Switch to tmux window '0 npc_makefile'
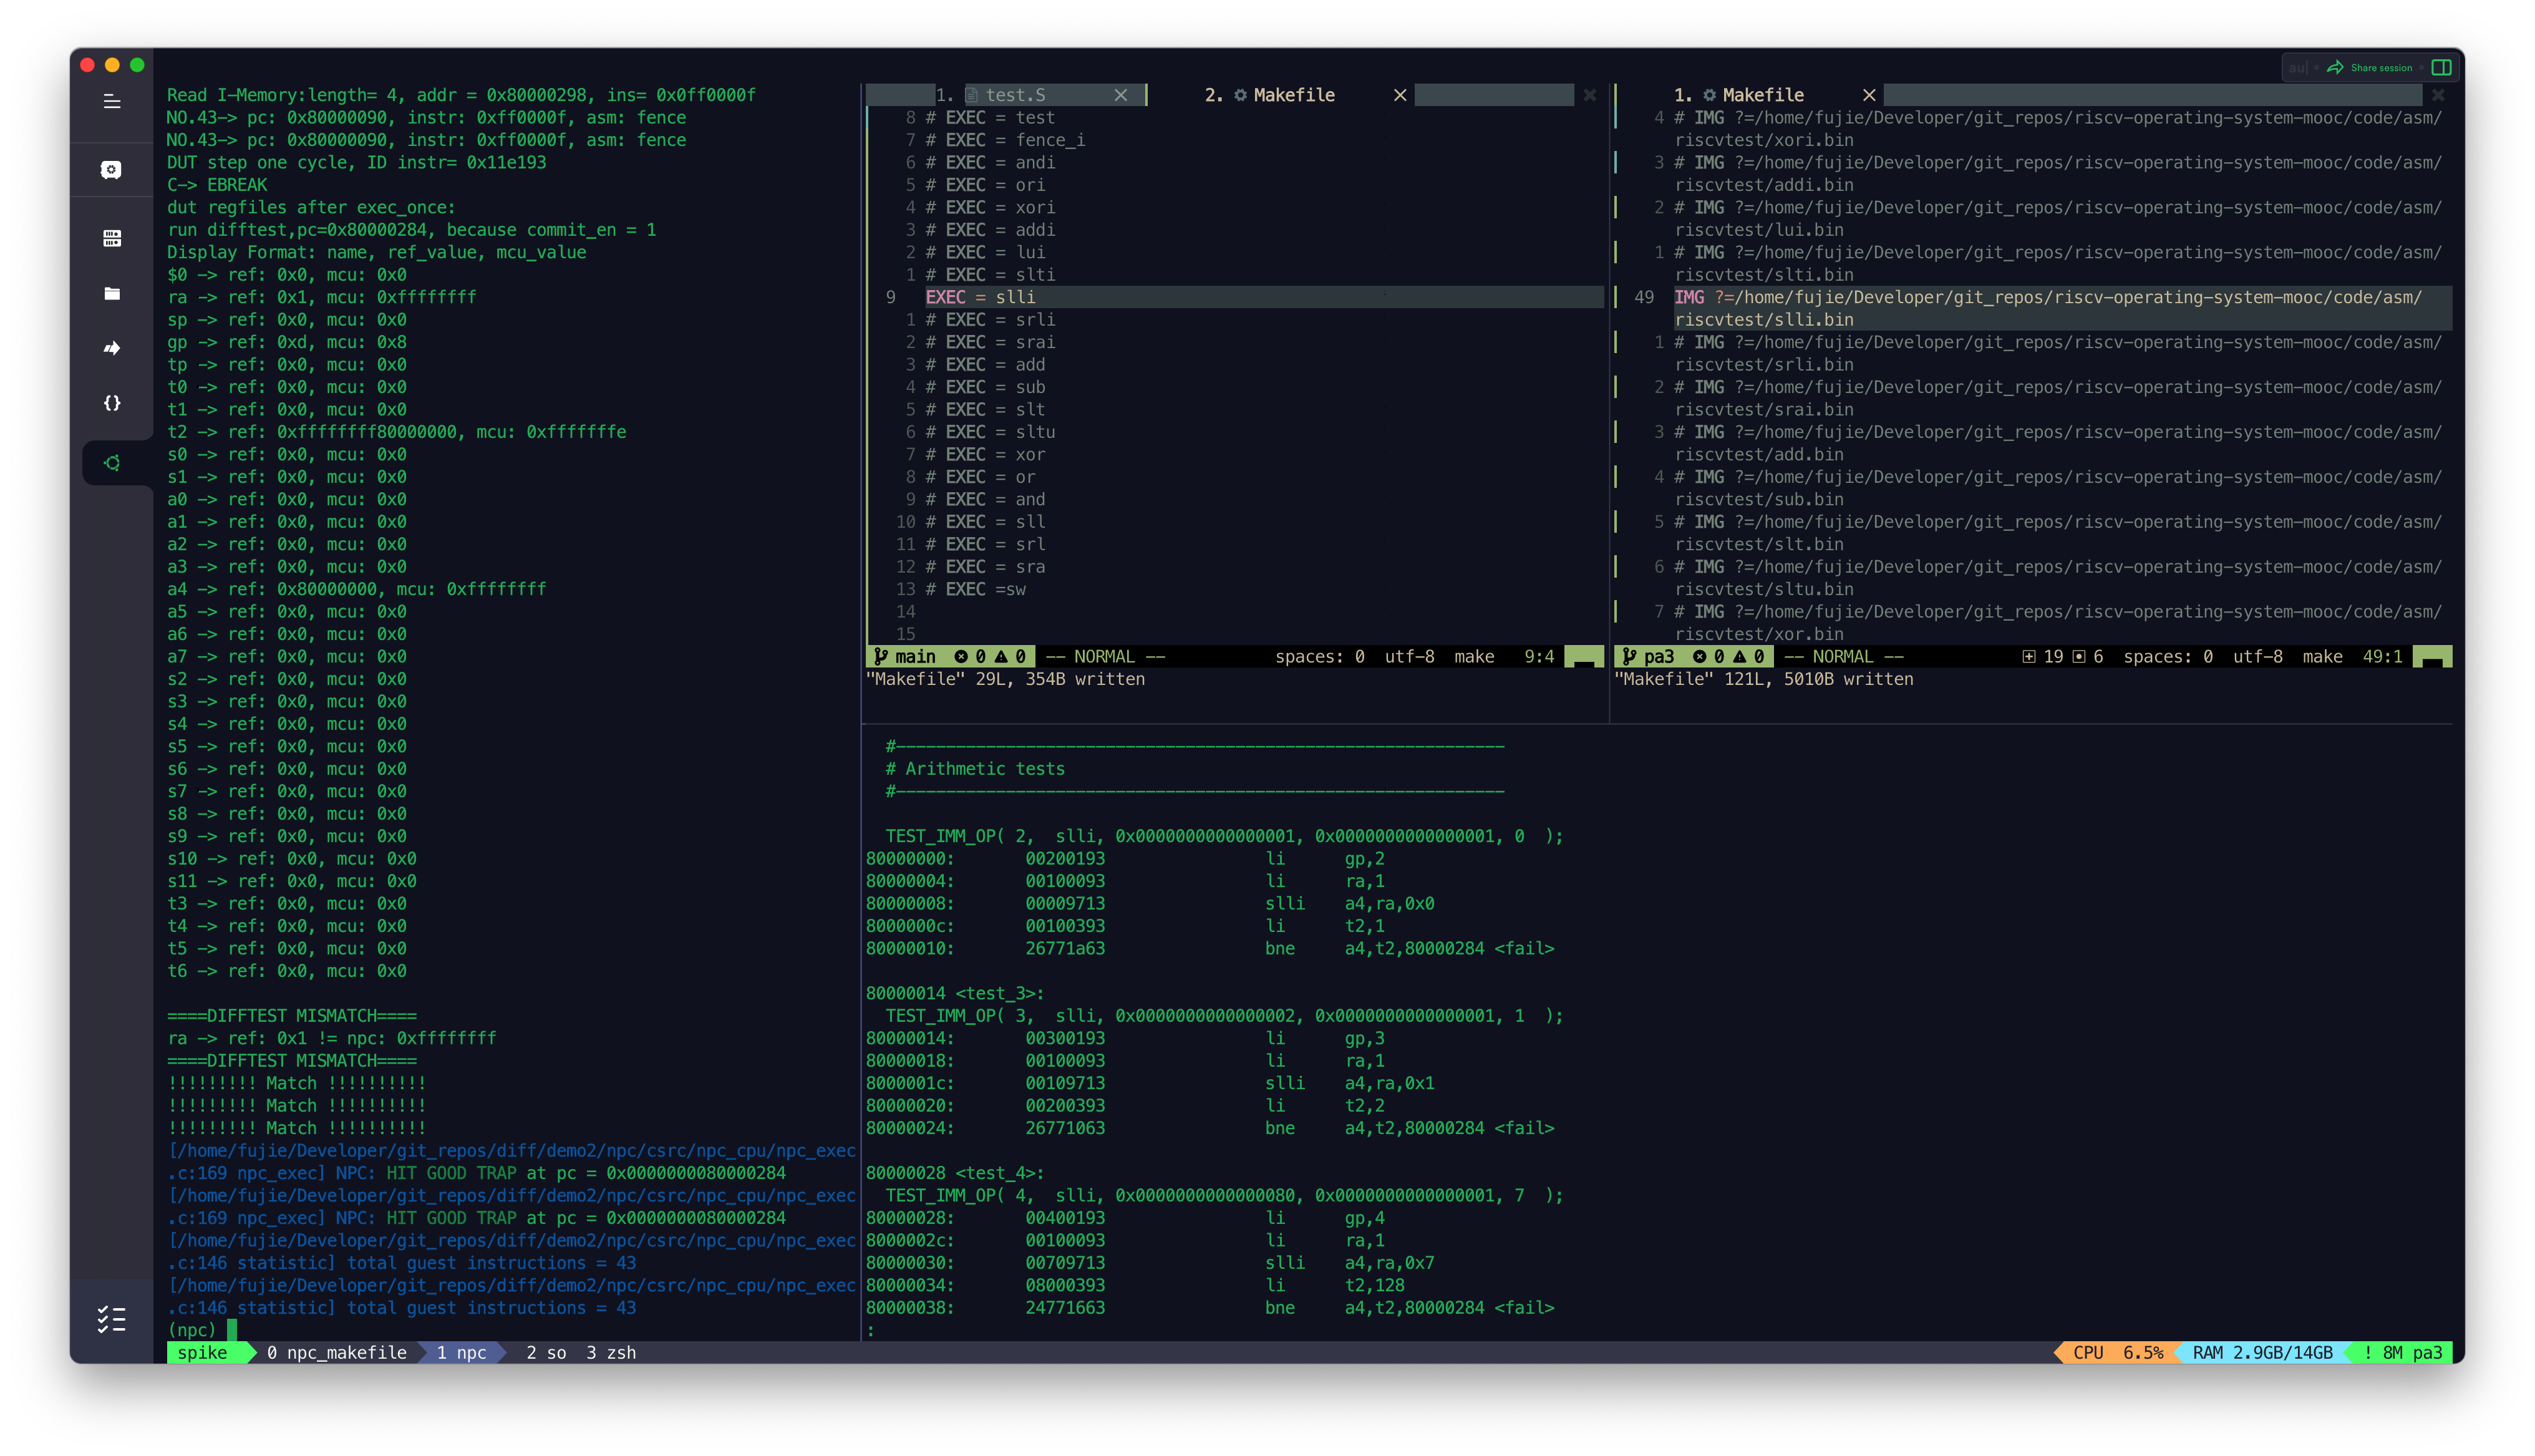The width and height of the screenshot is (2535, 1456). 337,1352
